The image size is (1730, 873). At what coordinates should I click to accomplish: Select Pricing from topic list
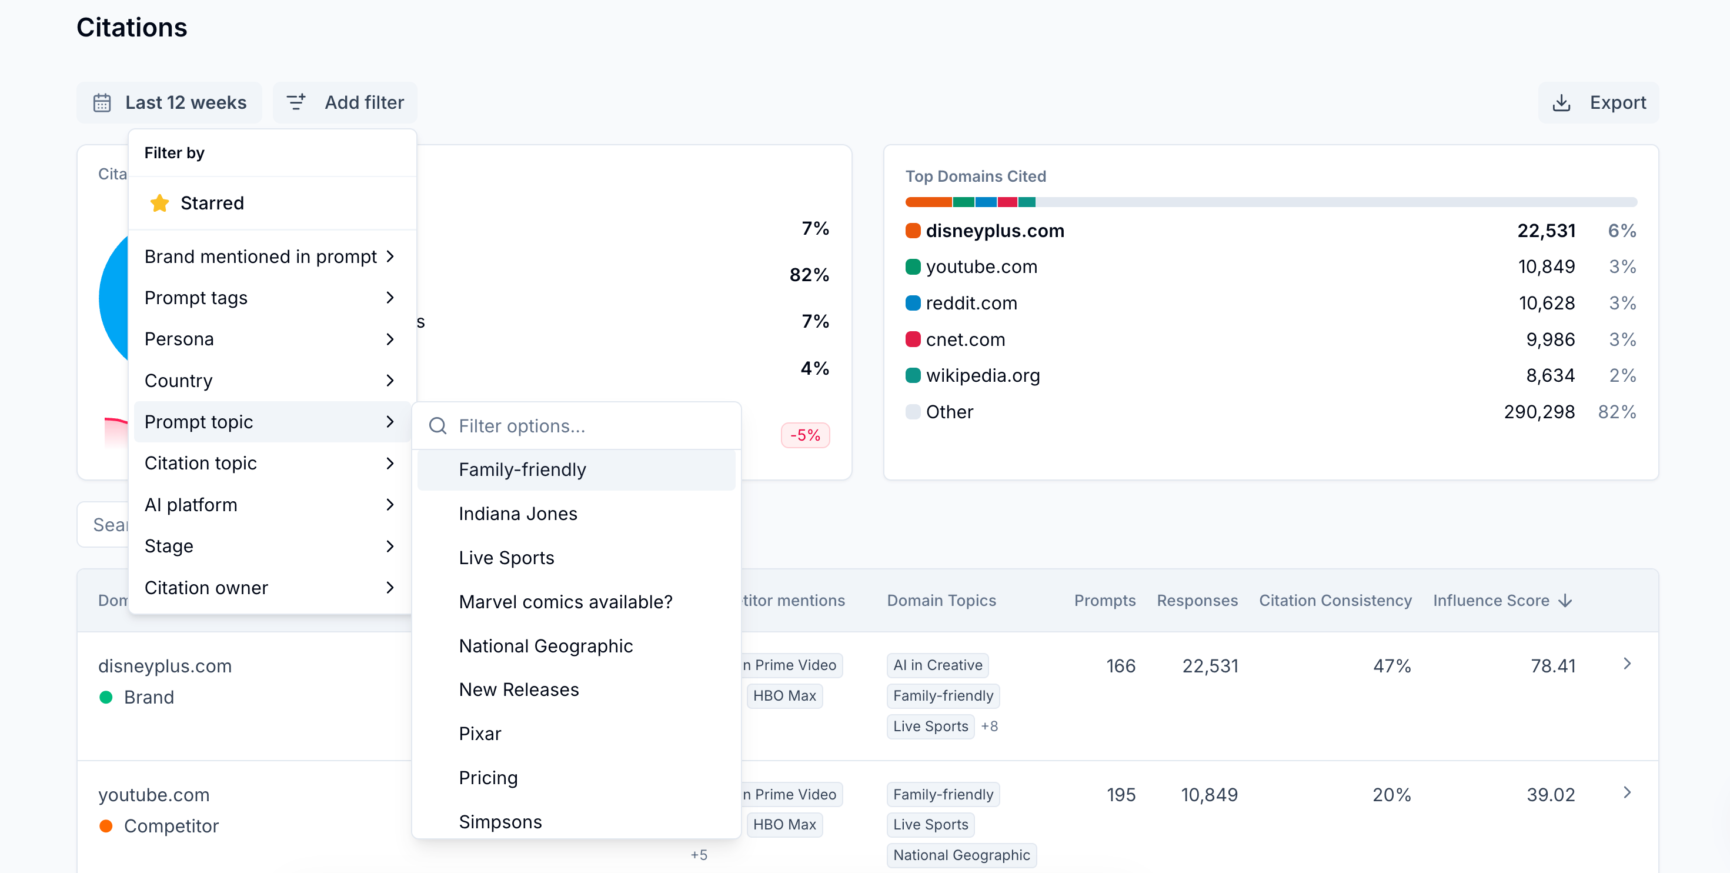pos(488,778)
